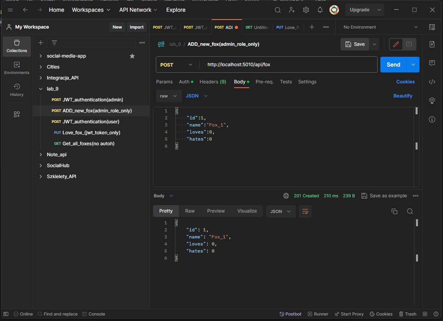Open code snippet pane icon
This screenshot has height=321, width=443.
coord(432,82)
